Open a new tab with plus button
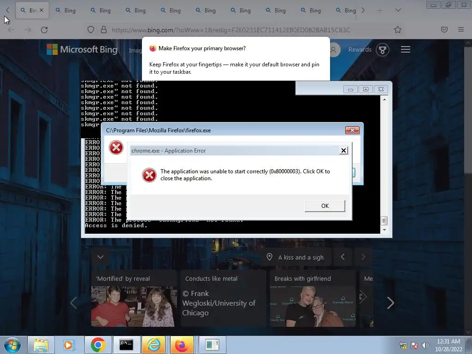472x354 pixels. pyautogui.click(x=380, y=11)
